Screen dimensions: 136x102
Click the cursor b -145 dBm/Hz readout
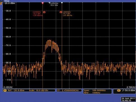[67, 15]
